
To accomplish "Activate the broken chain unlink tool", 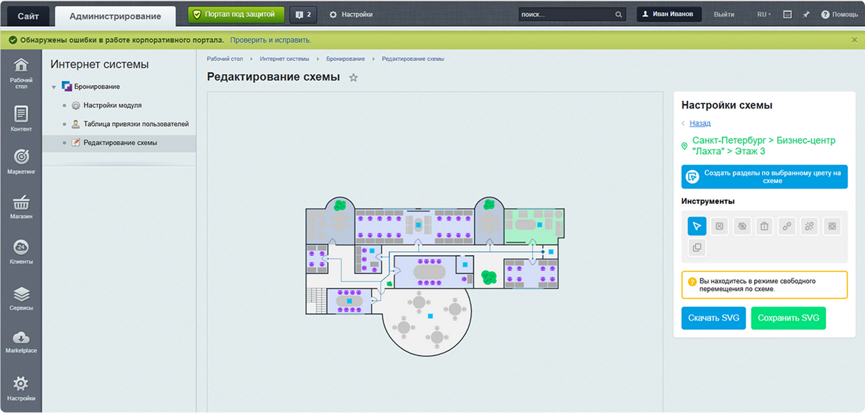I will click(x=809, y=226).
